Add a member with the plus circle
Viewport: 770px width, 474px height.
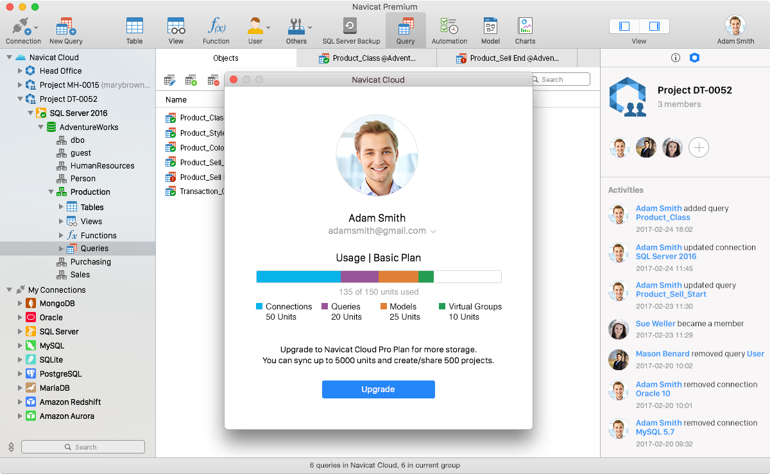tap(699, 148)
